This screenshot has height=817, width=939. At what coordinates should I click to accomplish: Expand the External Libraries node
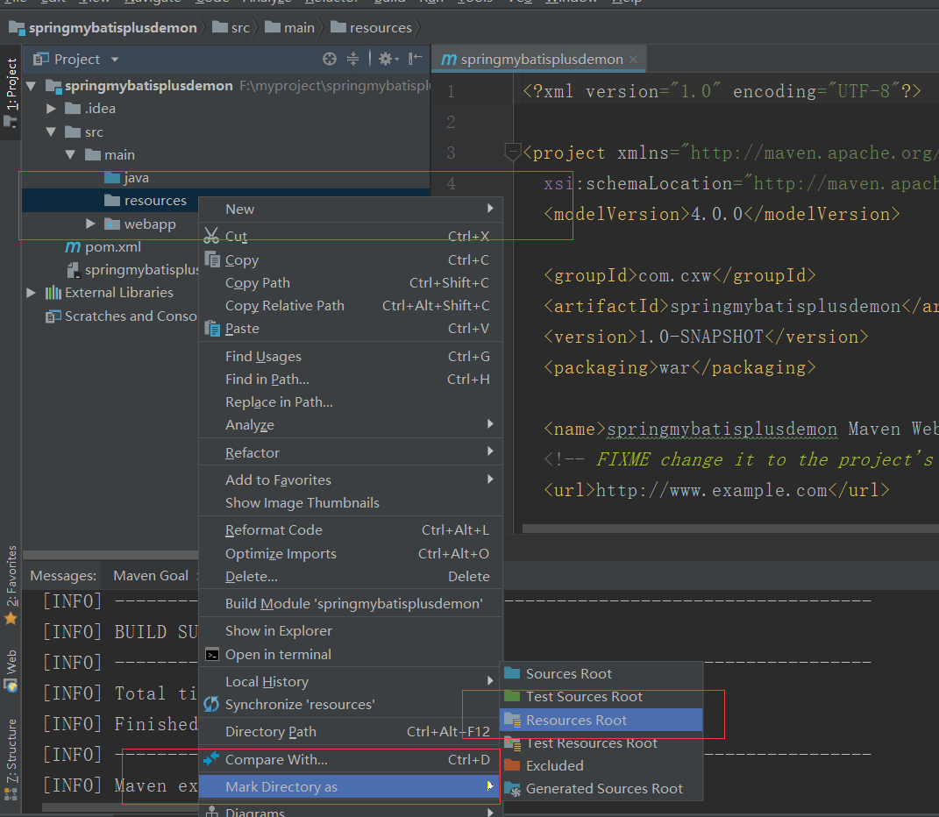[32, 293]
